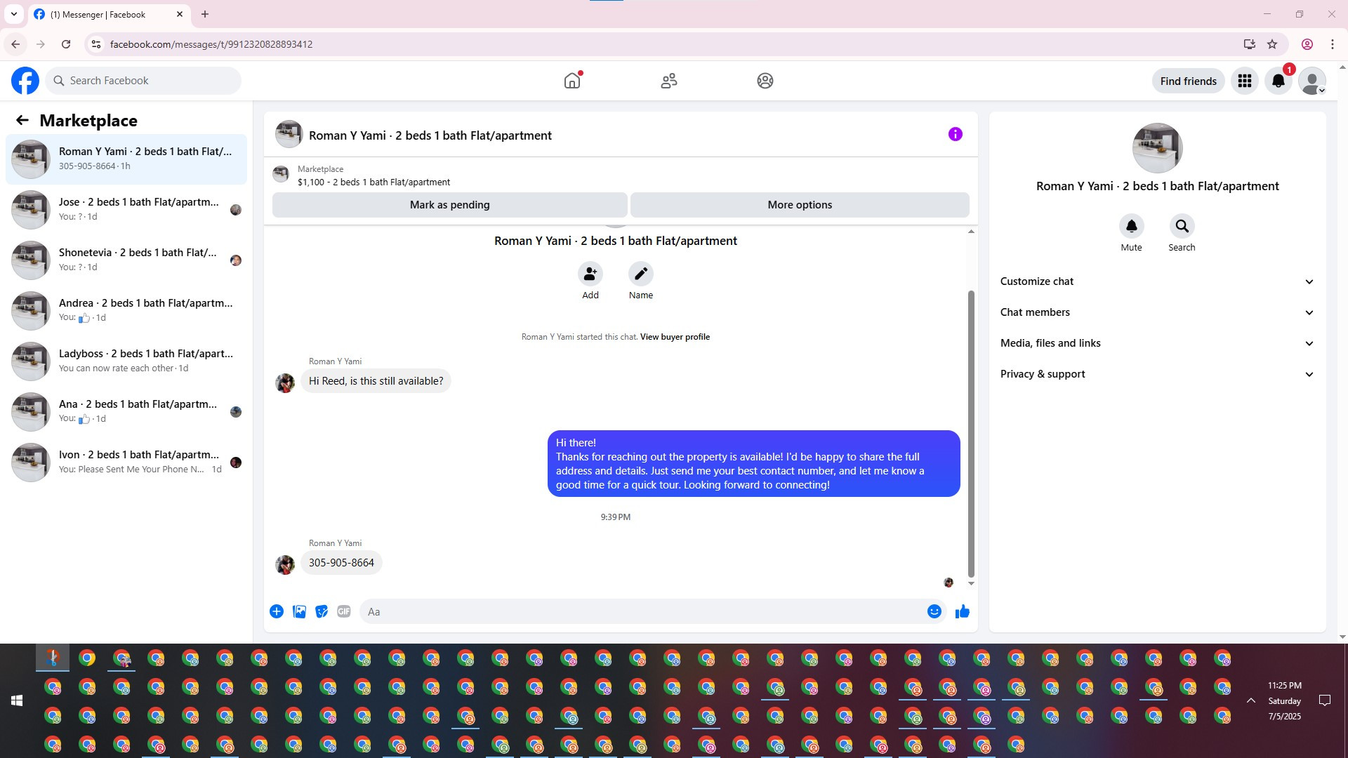The height and width of the screenshot is (758, 1348).
Task: Open the Facebook menu grid icon
Action: (1244, 81)
